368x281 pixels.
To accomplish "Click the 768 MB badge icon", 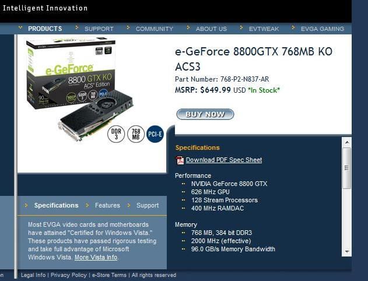I will [136, 134].
